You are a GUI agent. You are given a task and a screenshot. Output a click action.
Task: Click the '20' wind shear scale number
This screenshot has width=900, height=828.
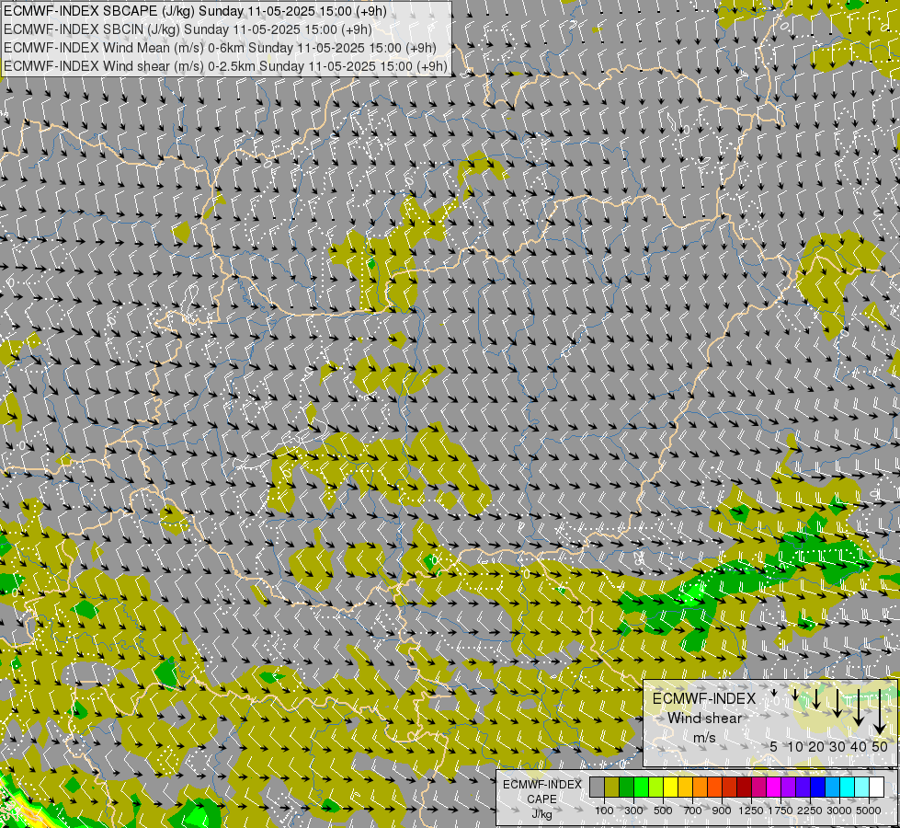coord(816,746)
